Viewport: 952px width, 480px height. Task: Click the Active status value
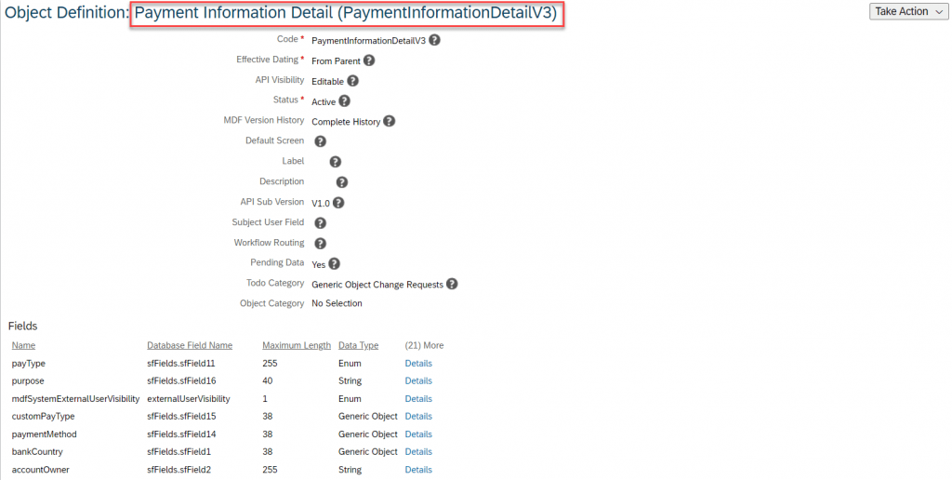click(323, 101)
